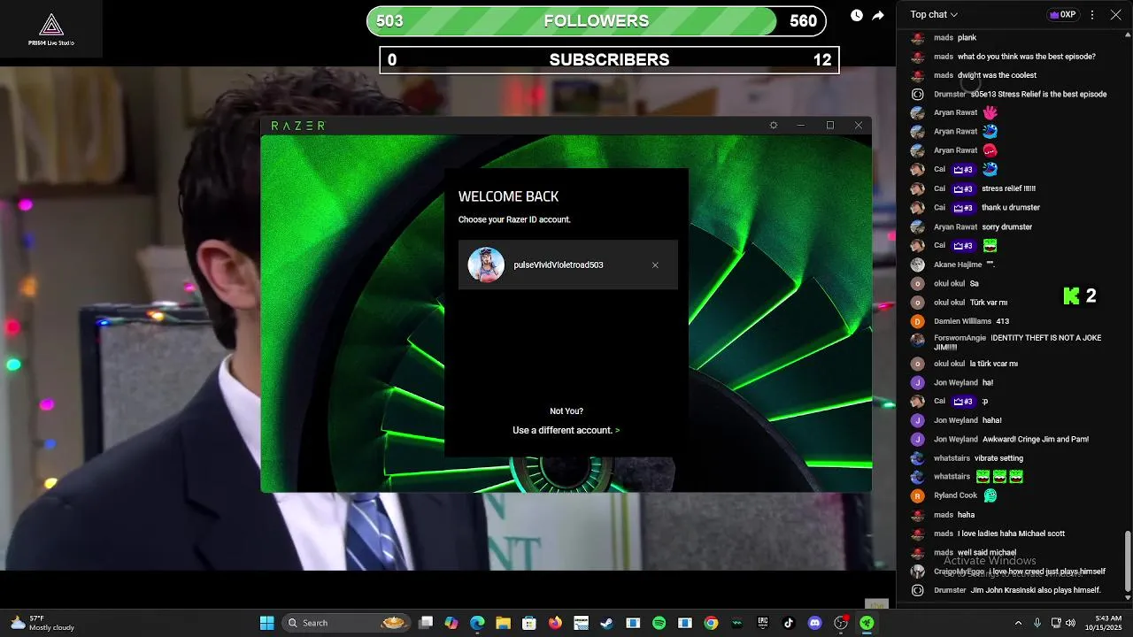This screenshot has width=1133, height=637.
Task: Click the Razer logo in title bar
Action: click(x=297, y=126)
